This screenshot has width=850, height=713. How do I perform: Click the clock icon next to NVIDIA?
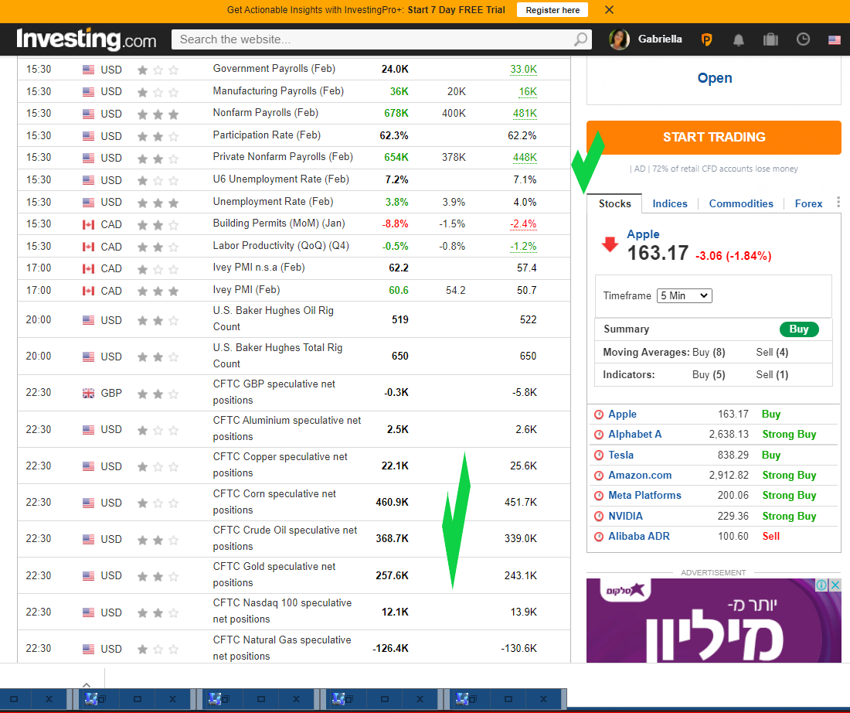[598, 517]
